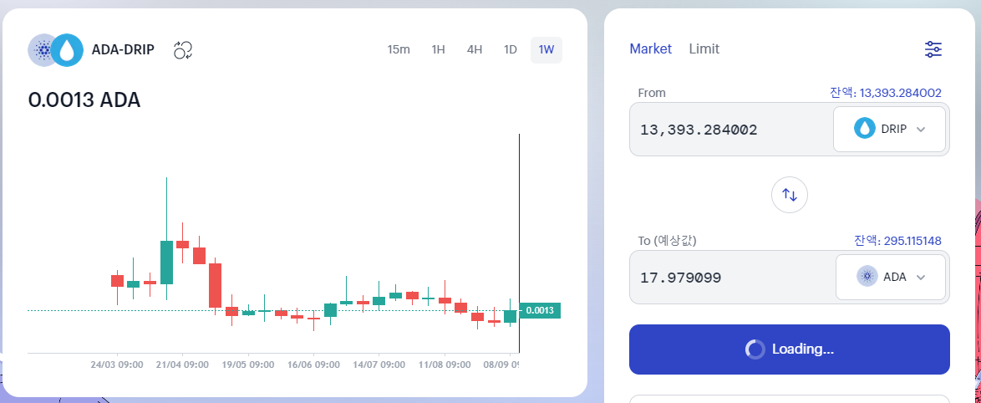The image size is (981, 403).
Task: Click the 16/06 09:00 axis label
Action: pyautogui.click(x=313, y=365)
